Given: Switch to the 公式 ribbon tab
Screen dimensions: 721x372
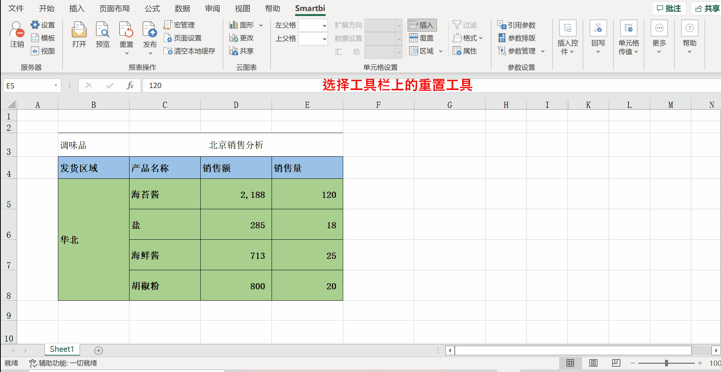Looking at the screenshot, I should (x=152, y=8).
